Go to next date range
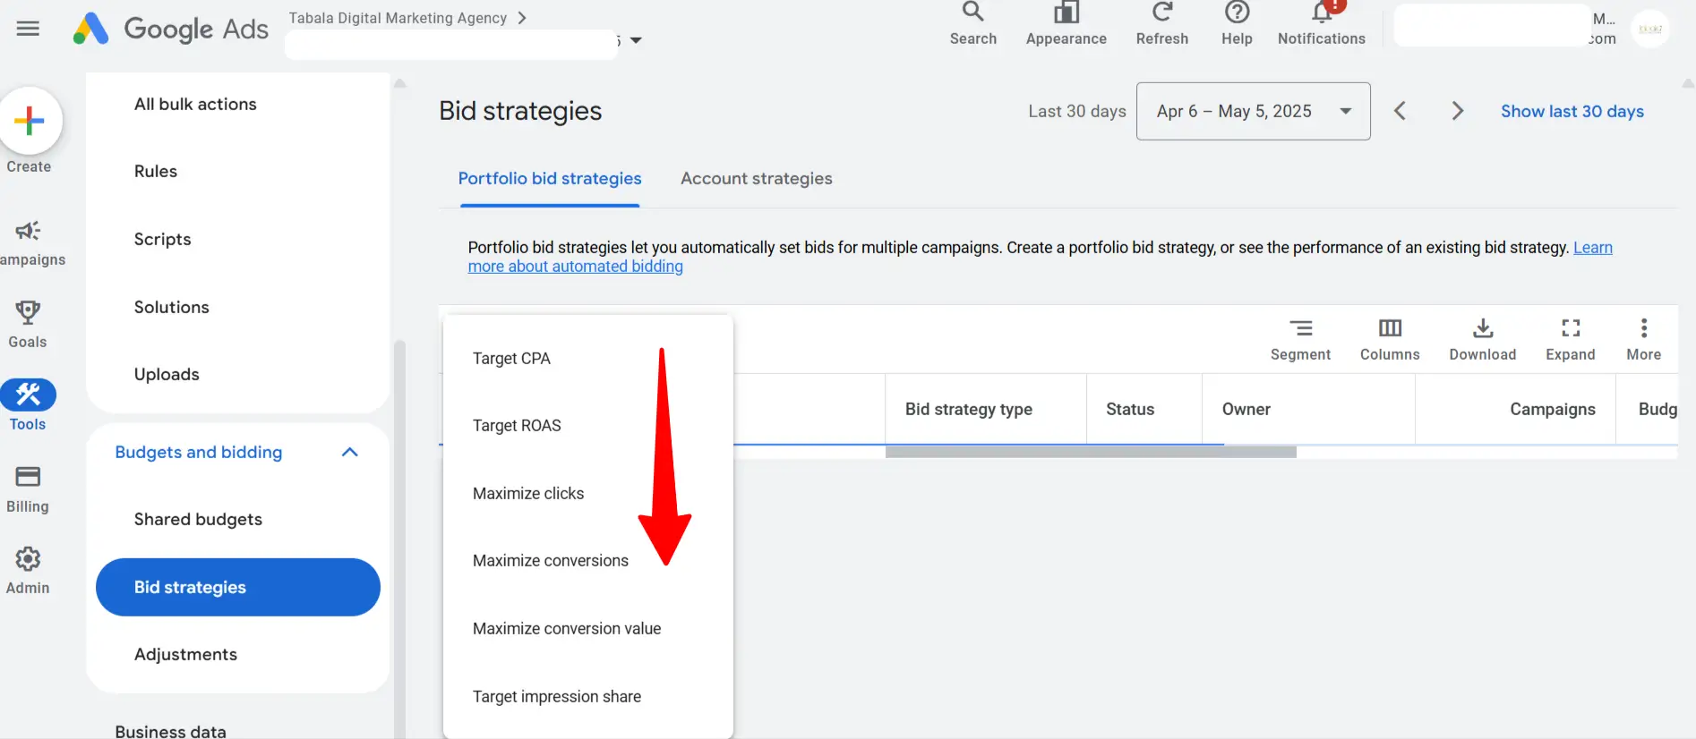This screenshot has height=739, width=1696. coord(1458,111)
